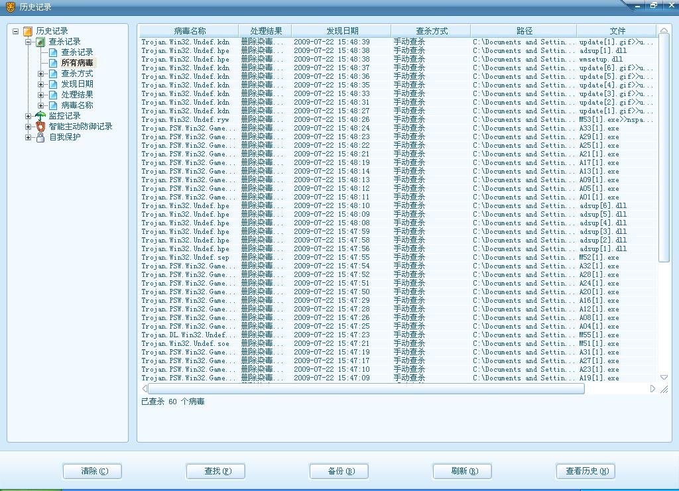679x491 pixels.
Task: Sort by 处理结果 column header
Action: [265, 31]
